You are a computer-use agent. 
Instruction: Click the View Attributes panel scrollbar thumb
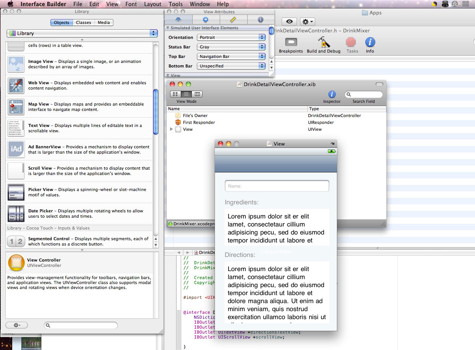click(271, 31)
